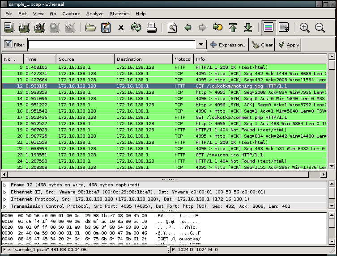Click the hex pane scrollbar down arrow
Screen dimensions: 337x256
click(x=332, y=241)
